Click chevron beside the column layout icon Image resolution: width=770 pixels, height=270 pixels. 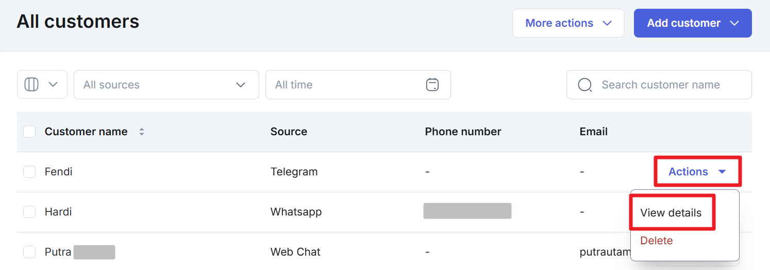click(53, 84)
